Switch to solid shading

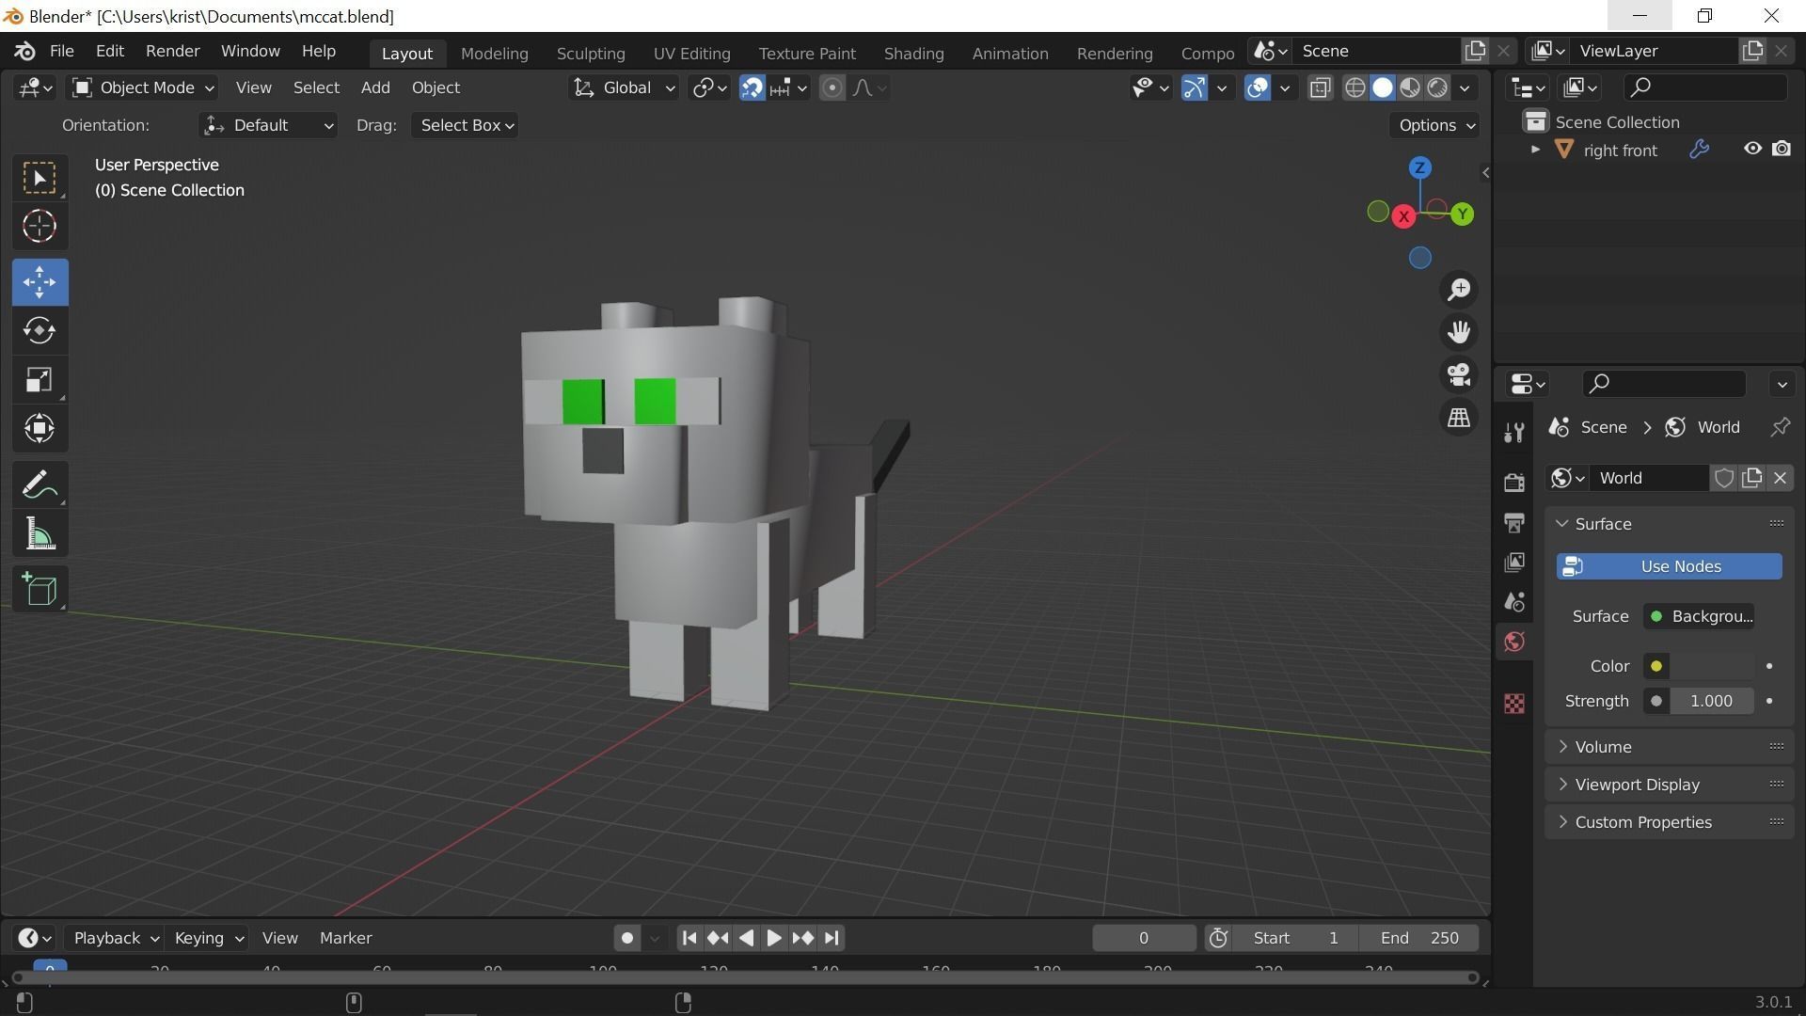(1382, 87)
